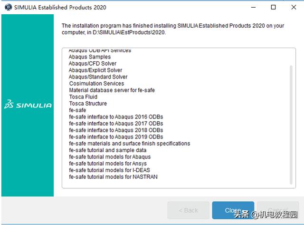
Task: Minimize the SIMULIA installer window
Action: click(x=253, y=8)
